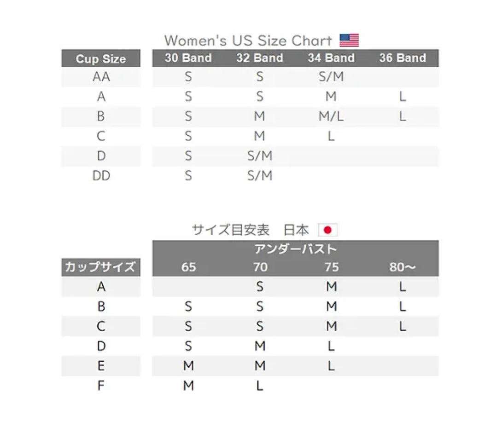
Task: Select the S/M cell in the AA row
Action: (331, 77)
